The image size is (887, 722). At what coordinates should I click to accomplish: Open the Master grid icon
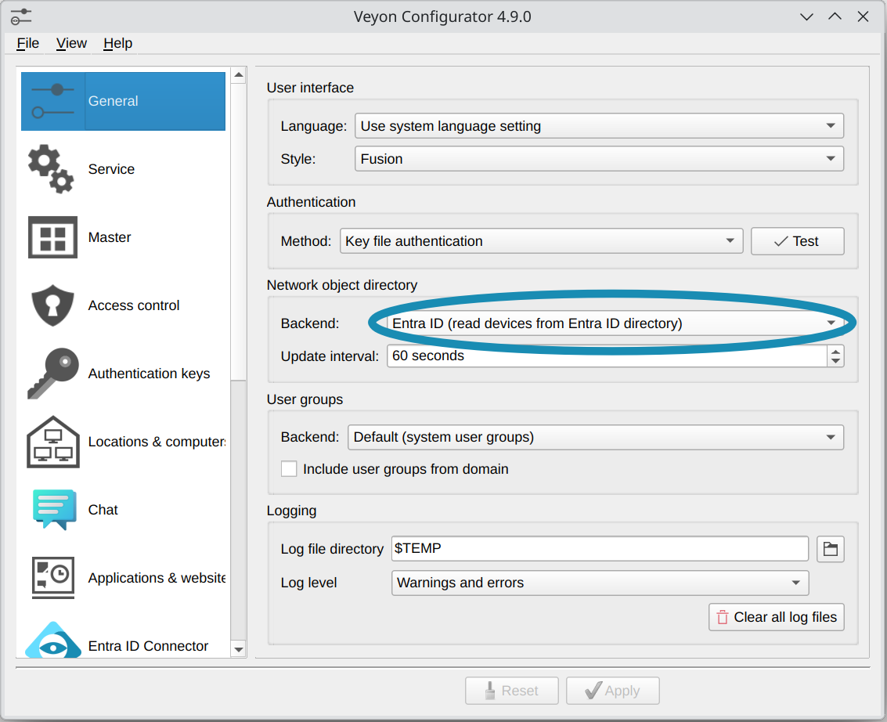(52, 237)
